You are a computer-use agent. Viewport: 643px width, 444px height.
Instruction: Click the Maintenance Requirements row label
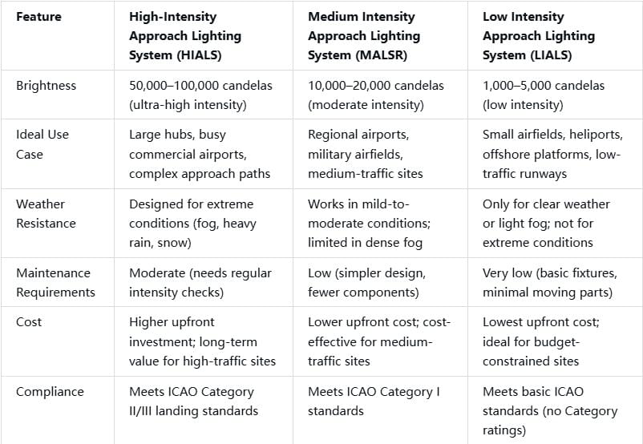pos(54,282)
